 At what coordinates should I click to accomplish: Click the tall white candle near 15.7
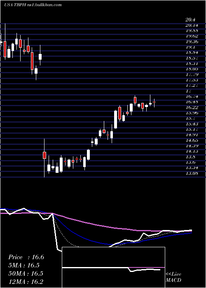coord(115,119)
